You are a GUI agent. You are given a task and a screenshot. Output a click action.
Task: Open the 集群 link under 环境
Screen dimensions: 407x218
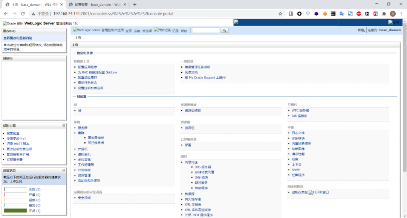pos(81,133)
